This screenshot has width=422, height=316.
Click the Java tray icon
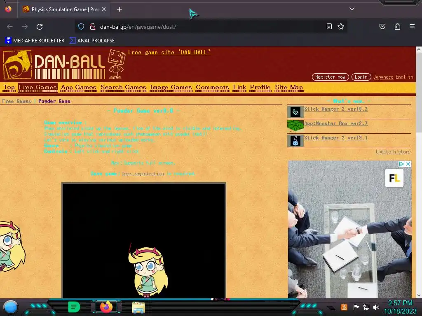tap(344, 307)
